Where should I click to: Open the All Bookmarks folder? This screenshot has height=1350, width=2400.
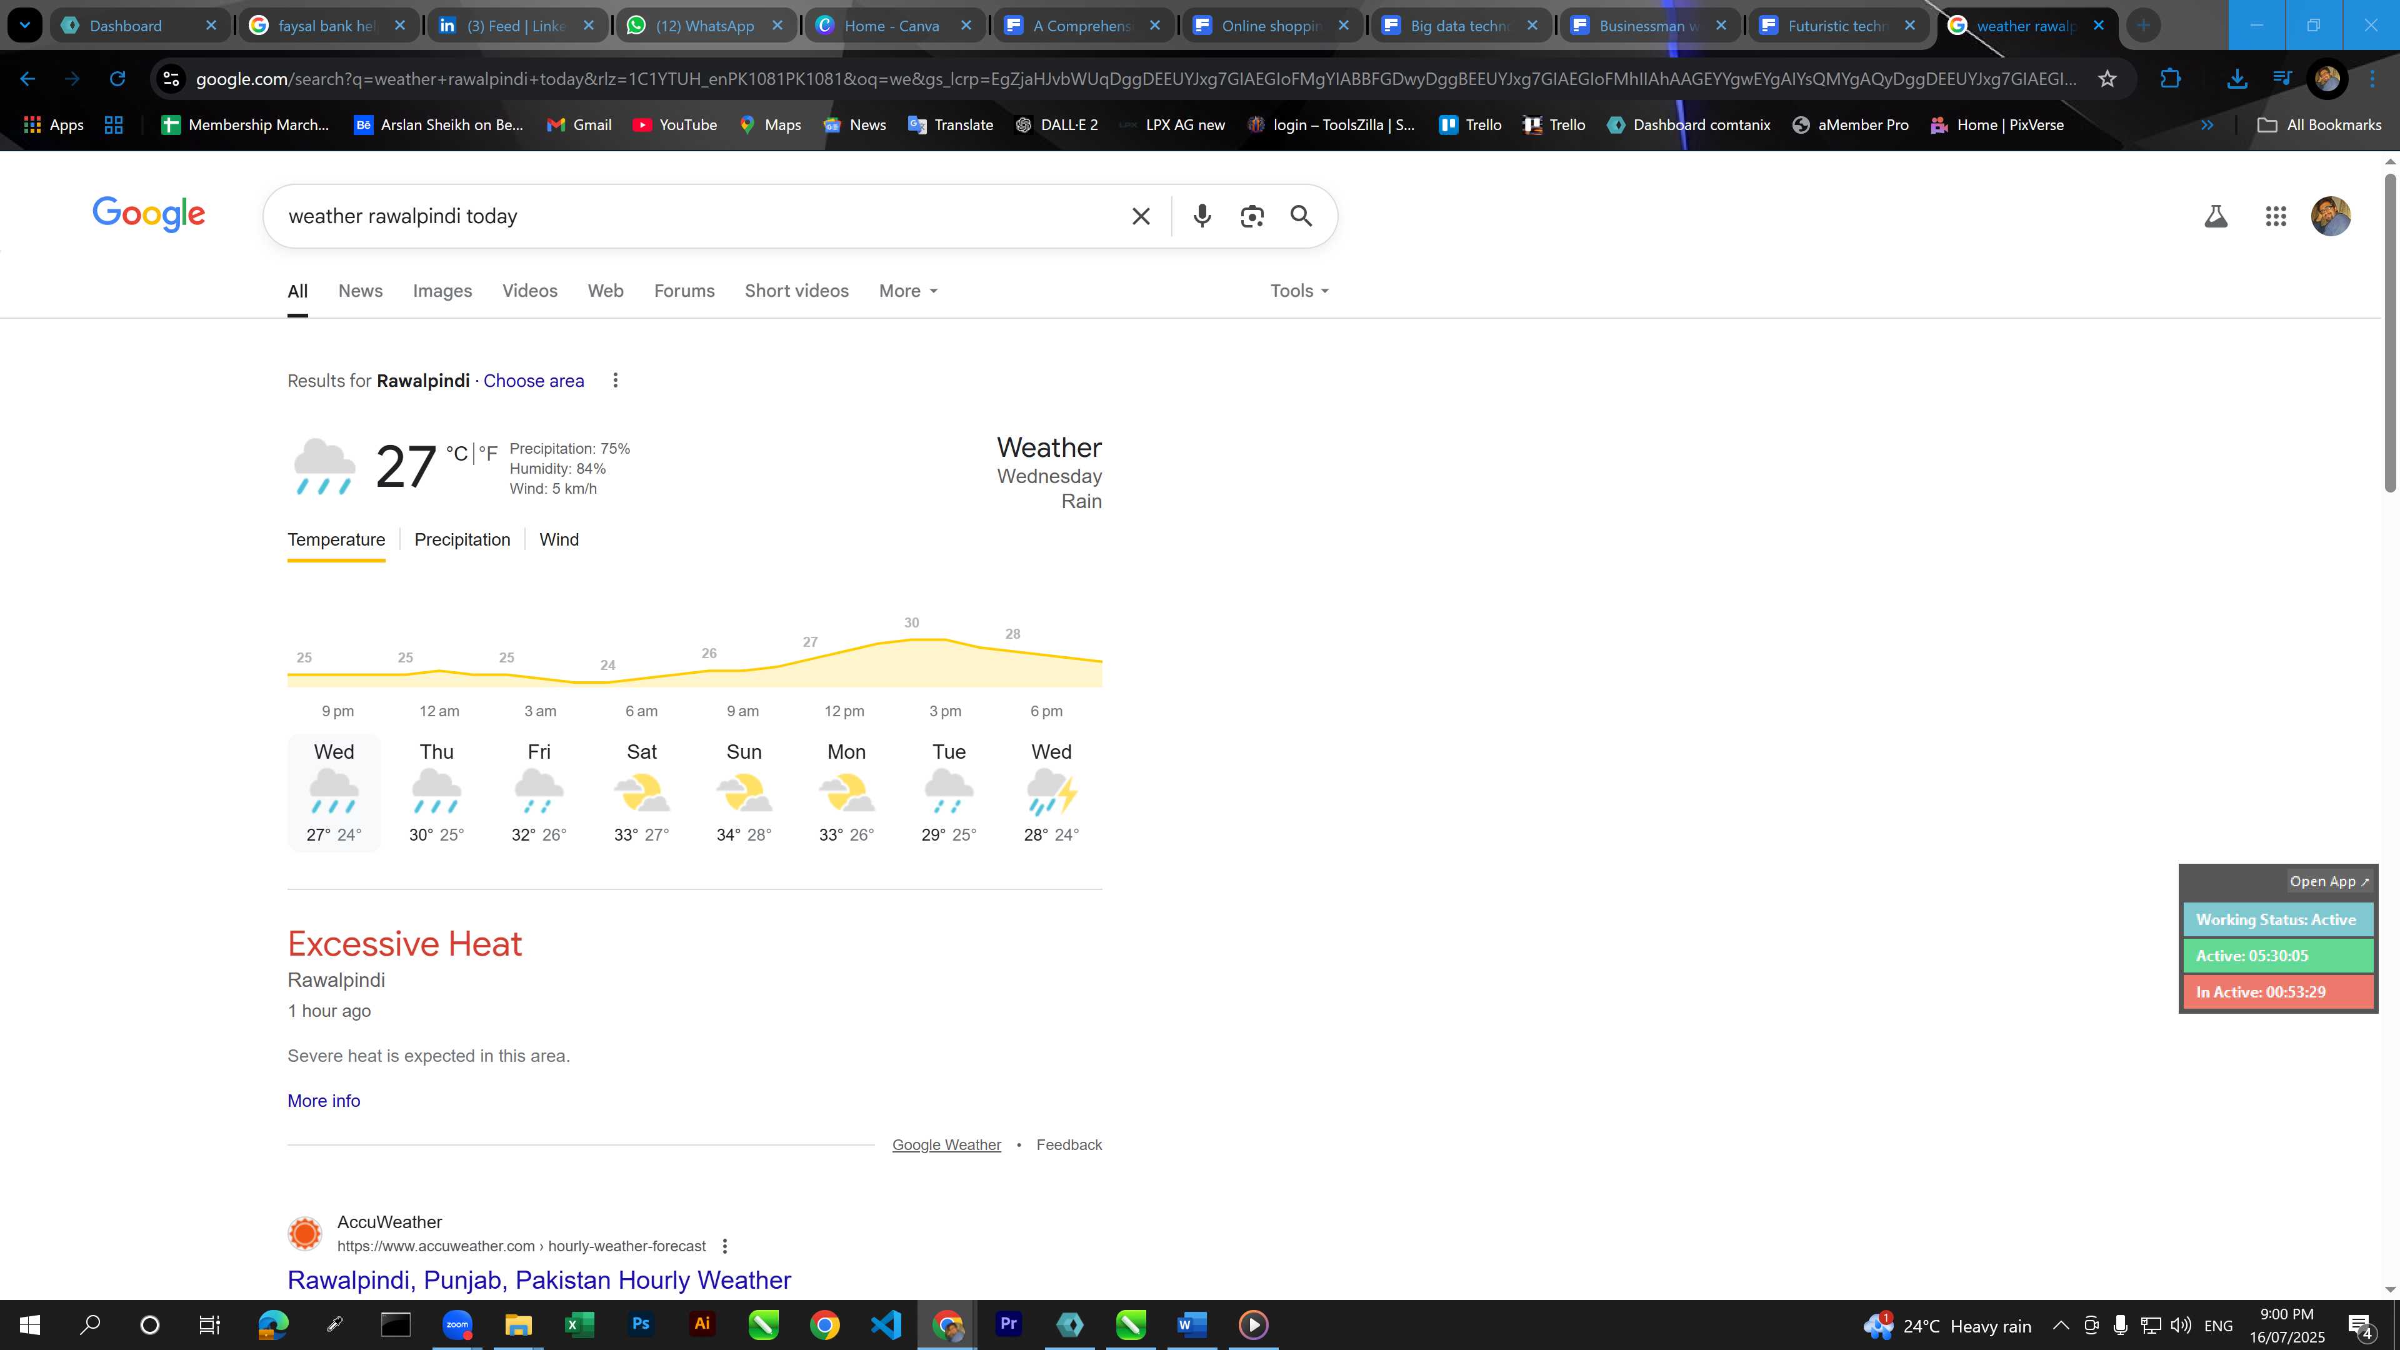pos(2320,125)
